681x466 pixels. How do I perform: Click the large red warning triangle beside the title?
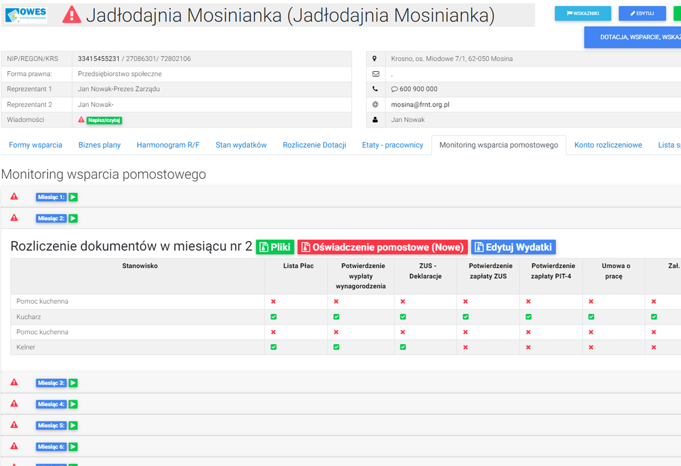pos(72,15)
